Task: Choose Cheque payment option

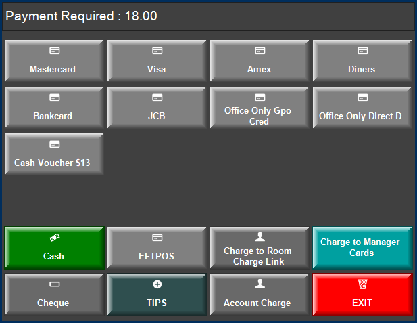Action: [54, 295]
